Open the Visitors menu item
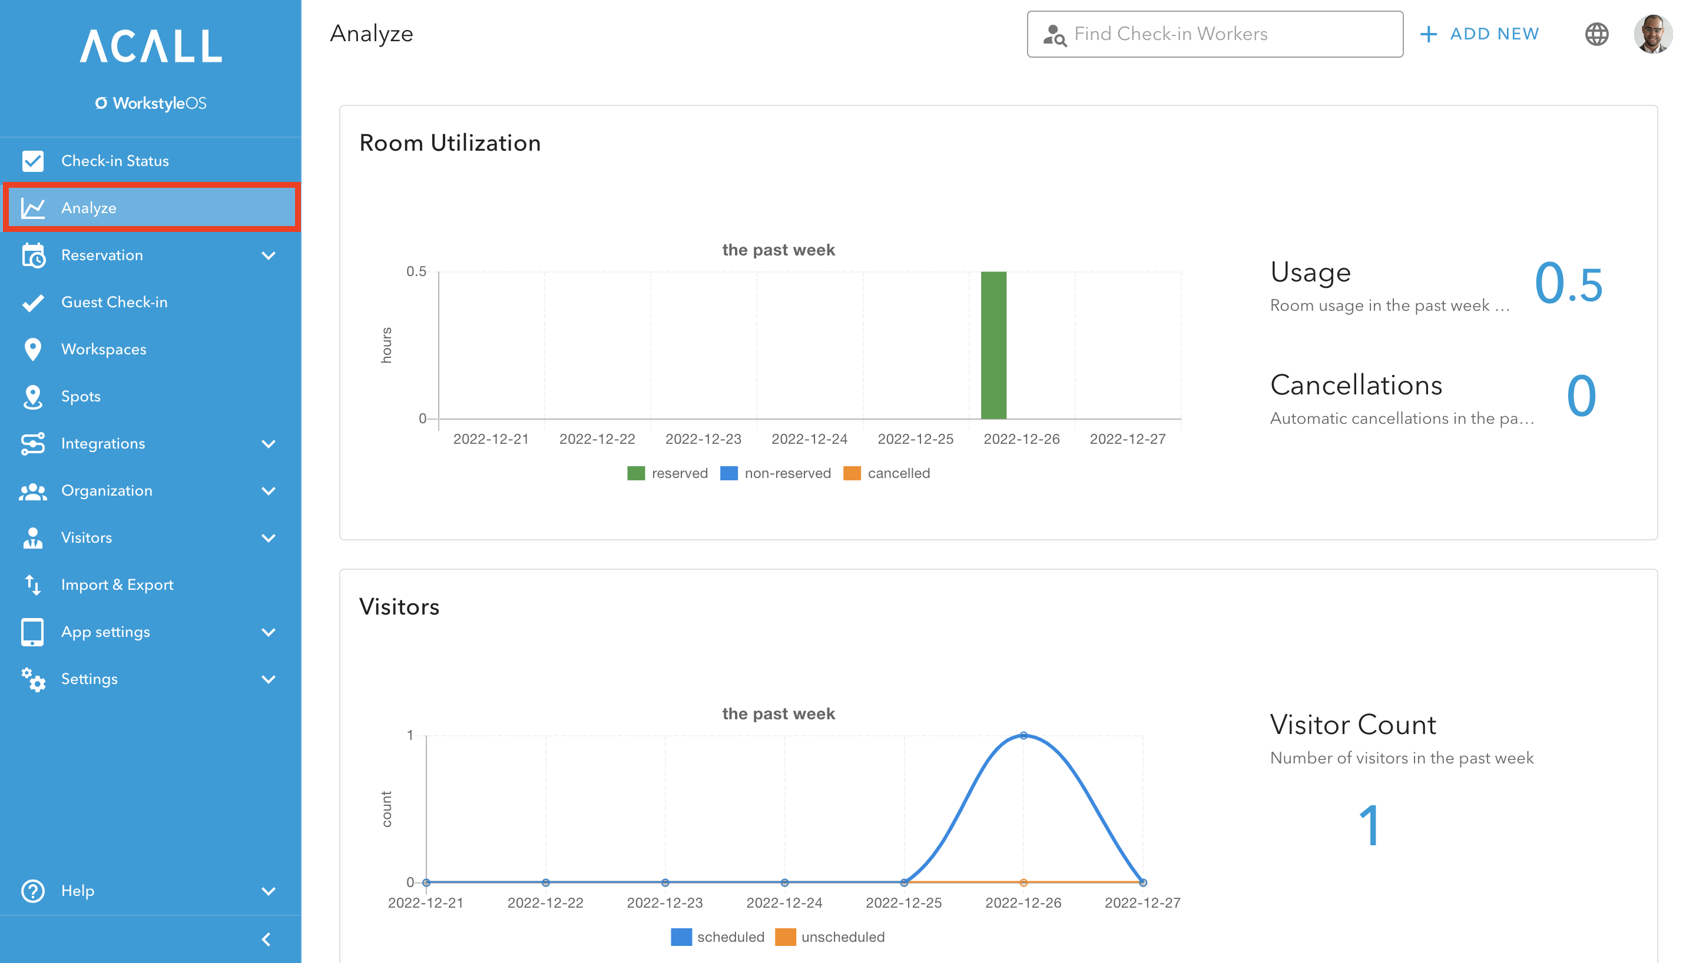The image size is (1696, 963). [x=86, y=537]
